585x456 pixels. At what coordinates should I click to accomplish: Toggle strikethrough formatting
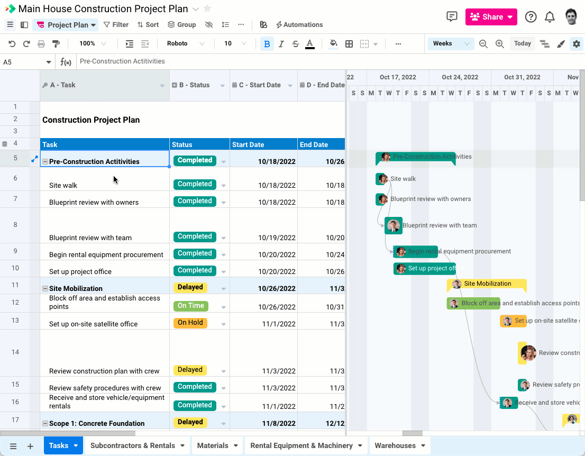(295, 44)
